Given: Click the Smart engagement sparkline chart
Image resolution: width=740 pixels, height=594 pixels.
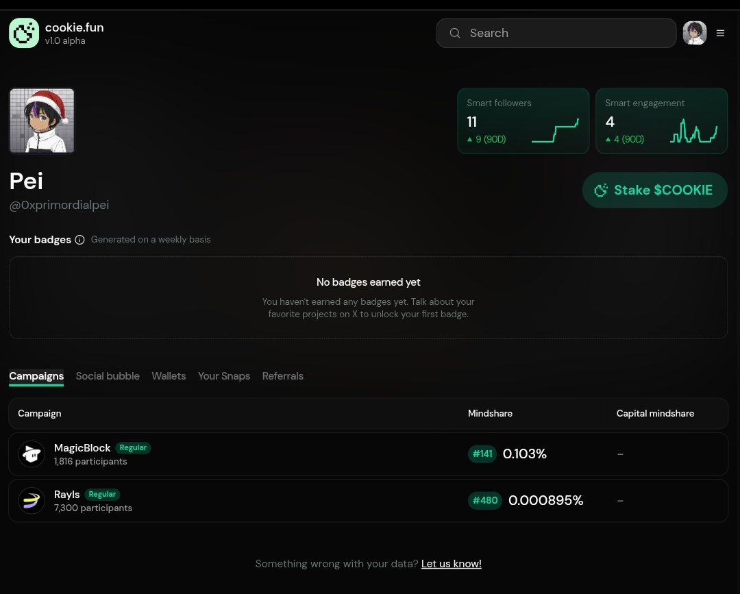Looking at the screenshot, I should (693, 131).
